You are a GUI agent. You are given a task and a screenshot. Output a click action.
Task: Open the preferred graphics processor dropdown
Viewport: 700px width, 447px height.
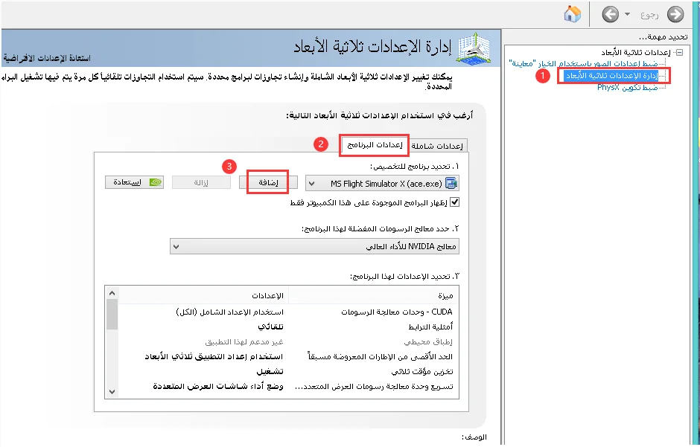(x=314, y=246)
